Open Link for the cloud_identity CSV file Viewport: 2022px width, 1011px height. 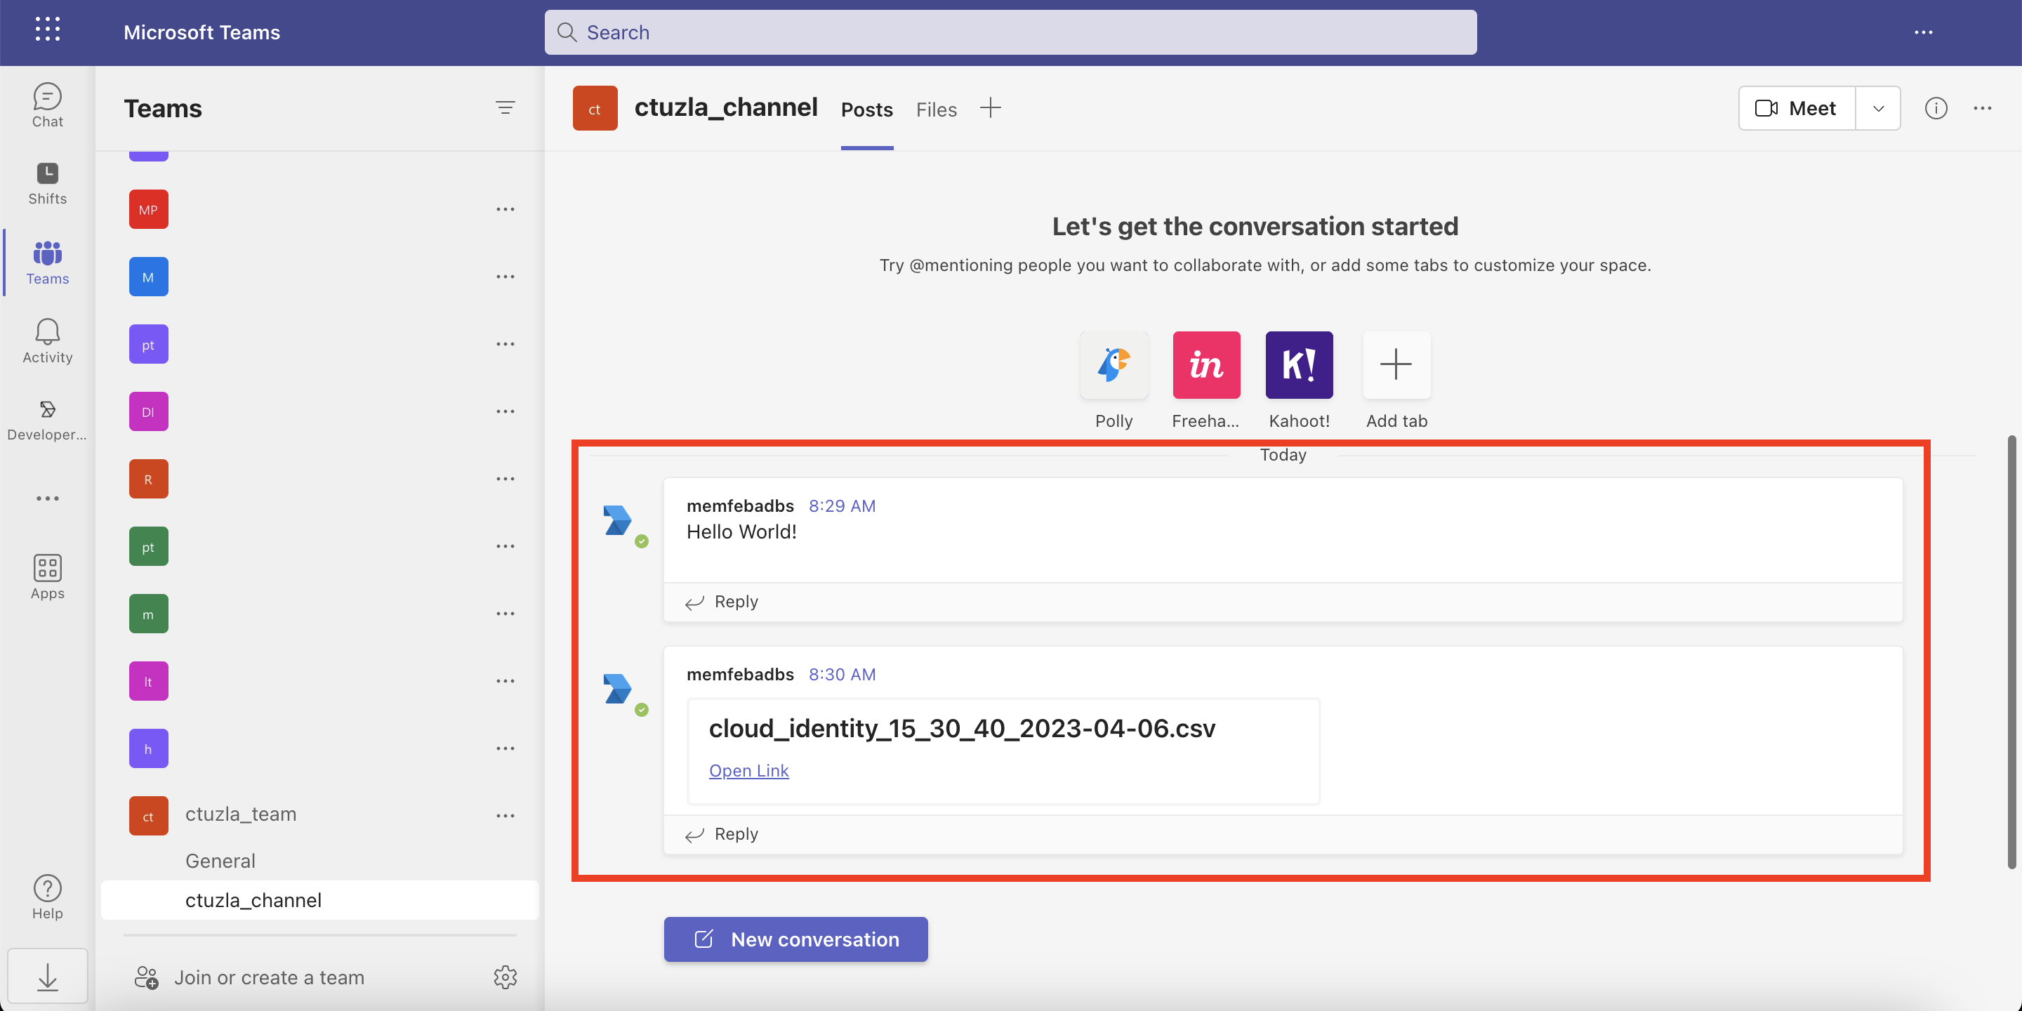point(748,770)
